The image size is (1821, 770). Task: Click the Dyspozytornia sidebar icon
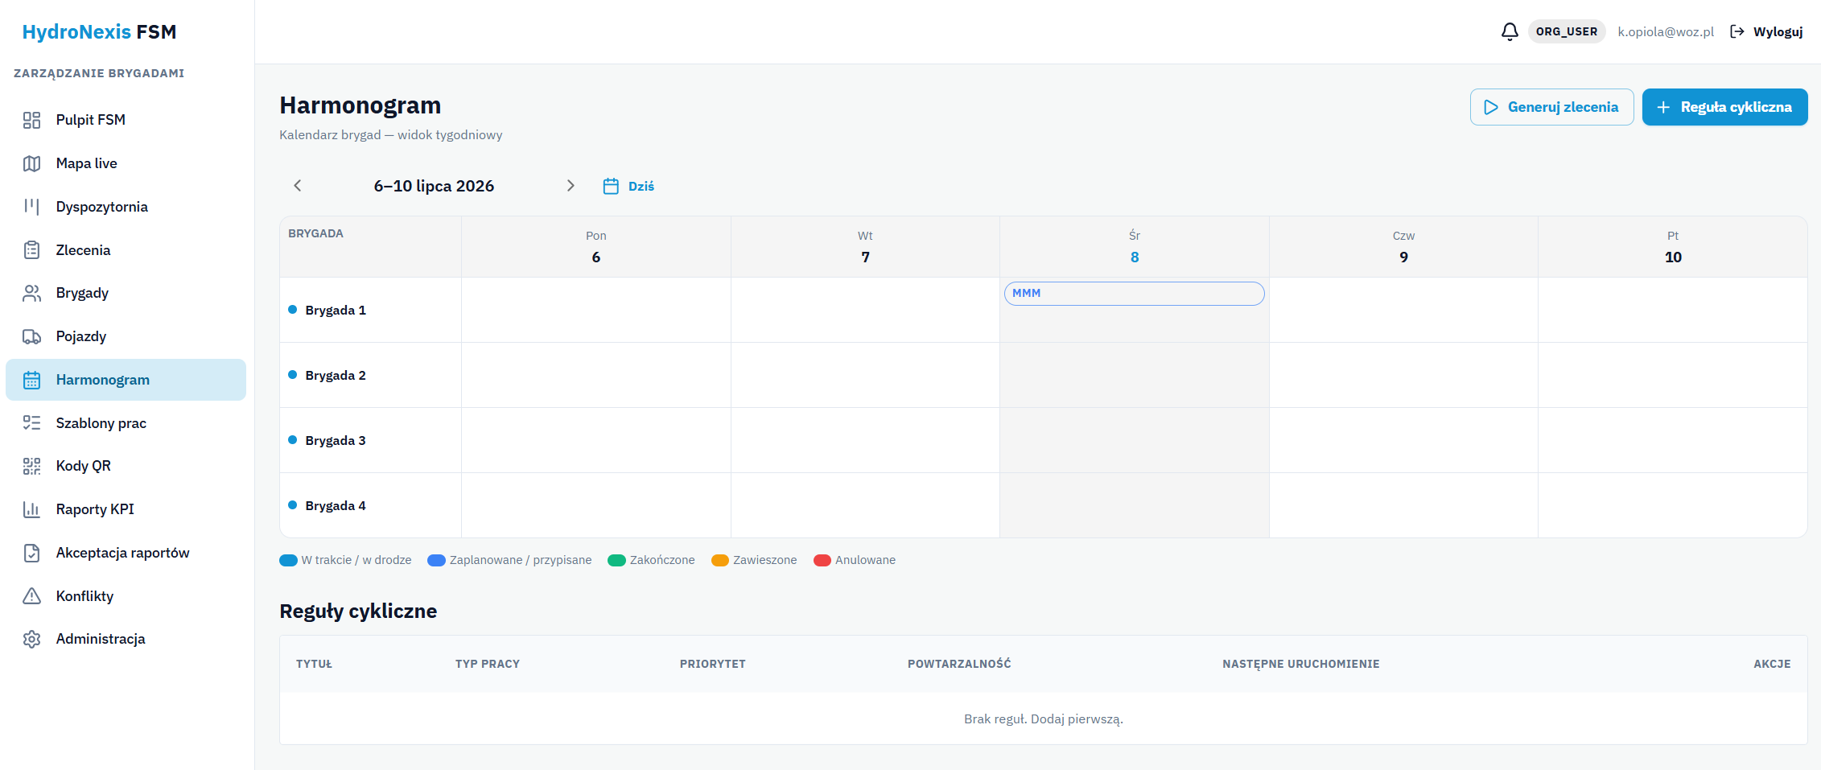pyautogui.click(x=31, y=207)
